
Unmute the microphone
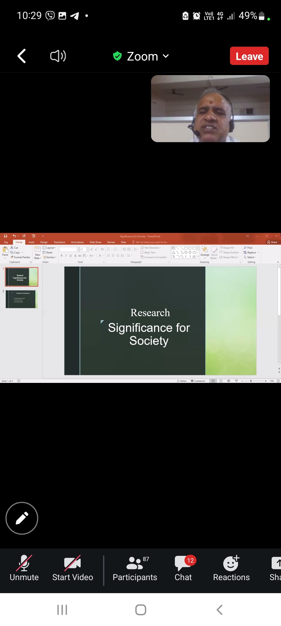24,568
